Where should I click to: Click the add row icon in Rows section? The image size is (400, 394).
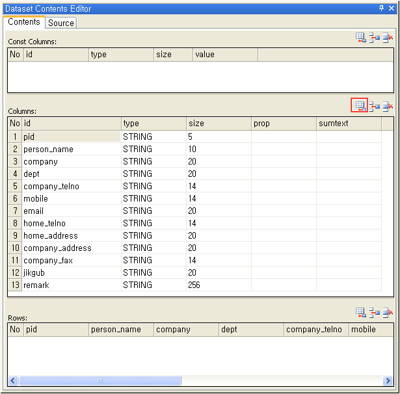(x=360, y=313)
